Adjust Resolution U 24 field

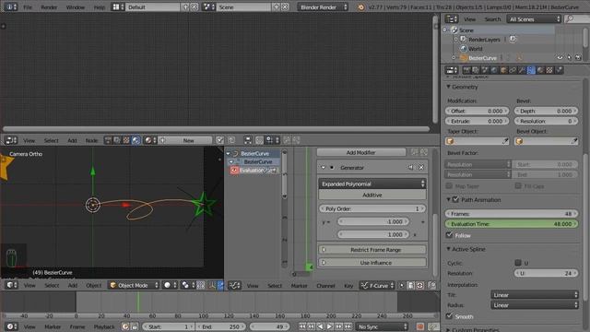click(x=547, y=273)
